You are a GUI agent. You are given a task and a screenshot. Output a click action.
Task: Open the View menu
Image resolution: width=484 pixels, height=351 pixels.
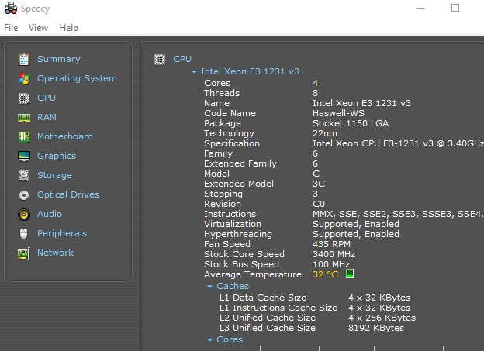pyautogui.click(x=38, y=28)
